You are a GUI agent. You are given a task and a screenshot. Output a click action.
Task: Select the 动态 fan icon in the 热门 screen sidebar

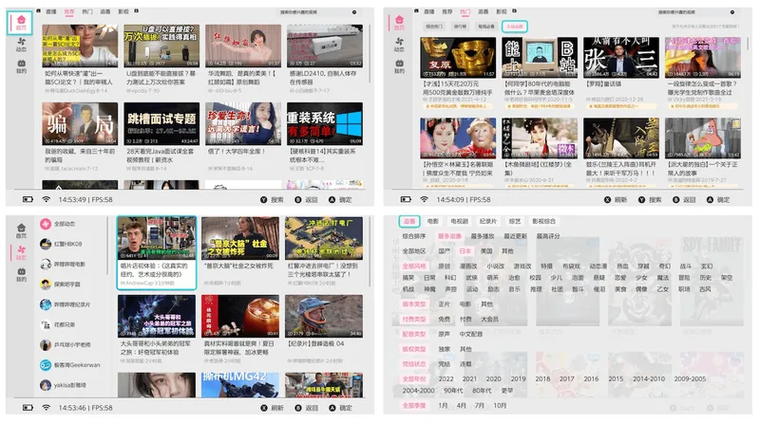coord(399,42)
